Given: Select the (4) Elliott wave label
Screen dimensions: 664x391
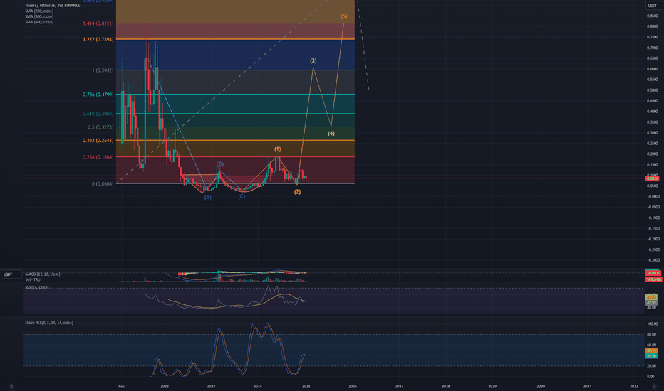Looking at the screenshot, I should 331,134.
